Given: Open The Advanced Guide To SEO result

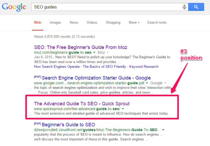Looking at the screenshot, I should (82, 104).
